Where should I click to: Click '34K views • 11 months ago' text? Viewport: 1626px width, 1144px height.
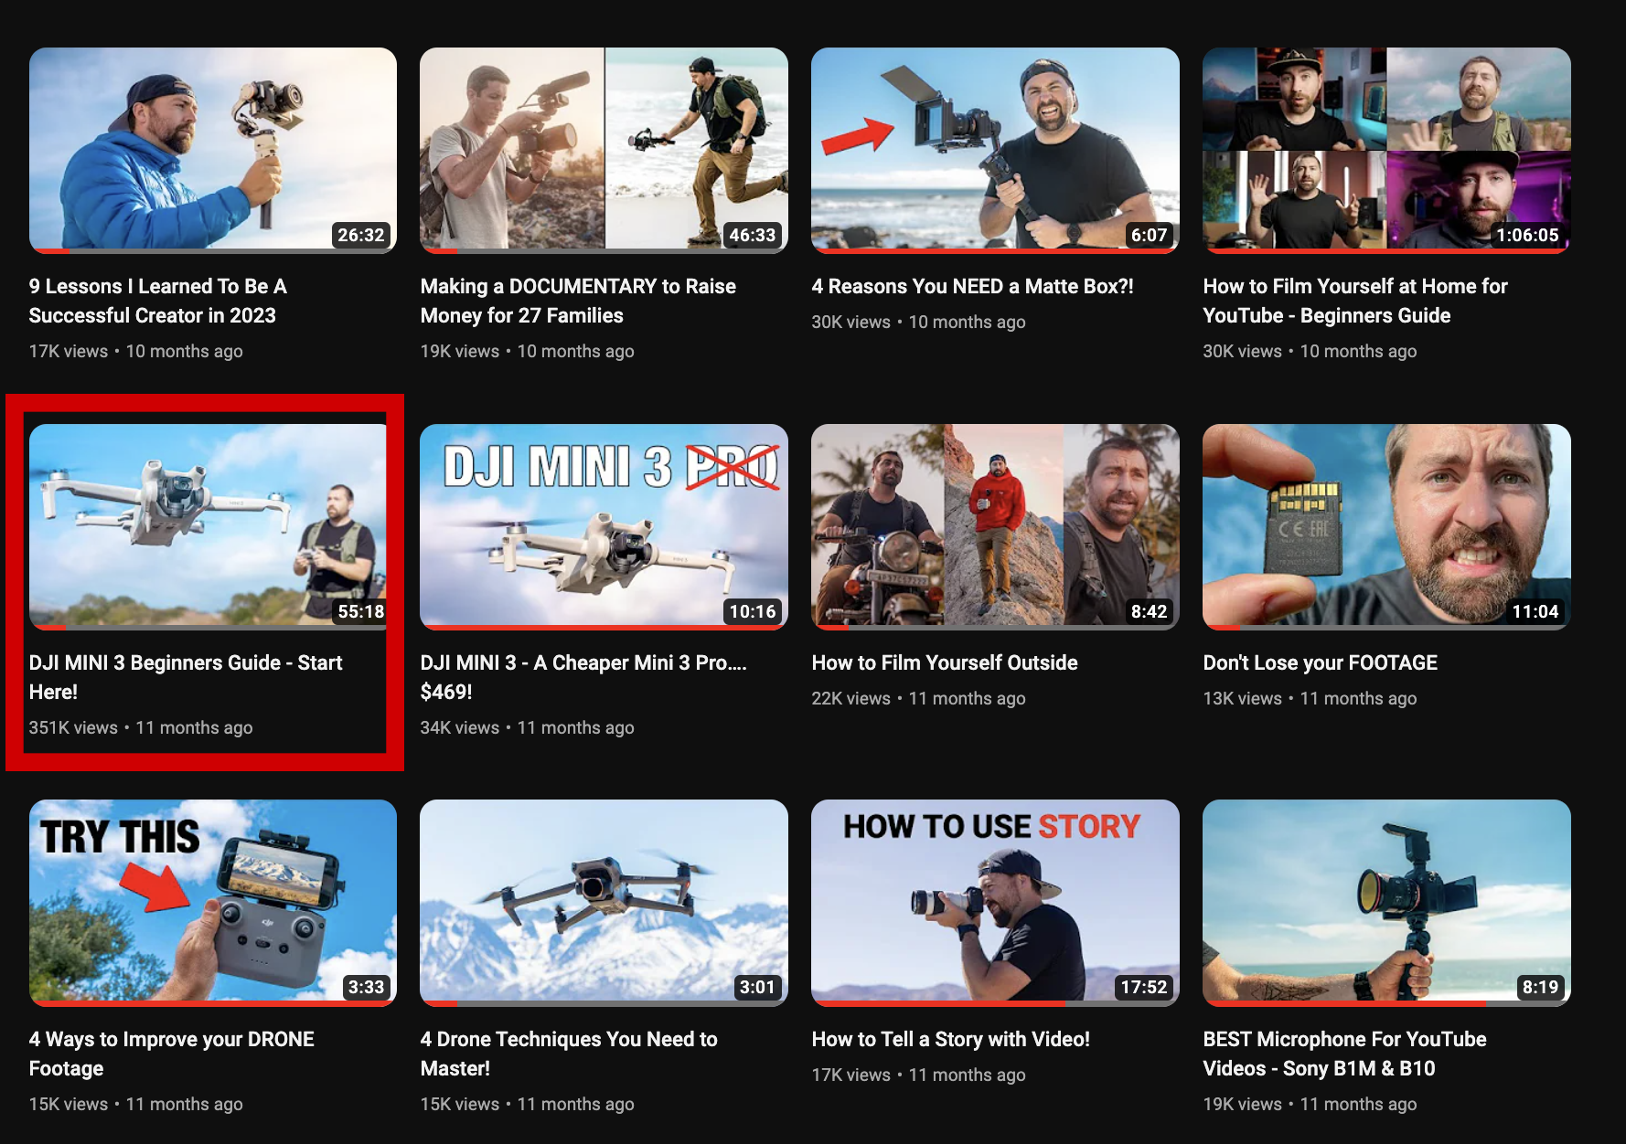[528, 727]
